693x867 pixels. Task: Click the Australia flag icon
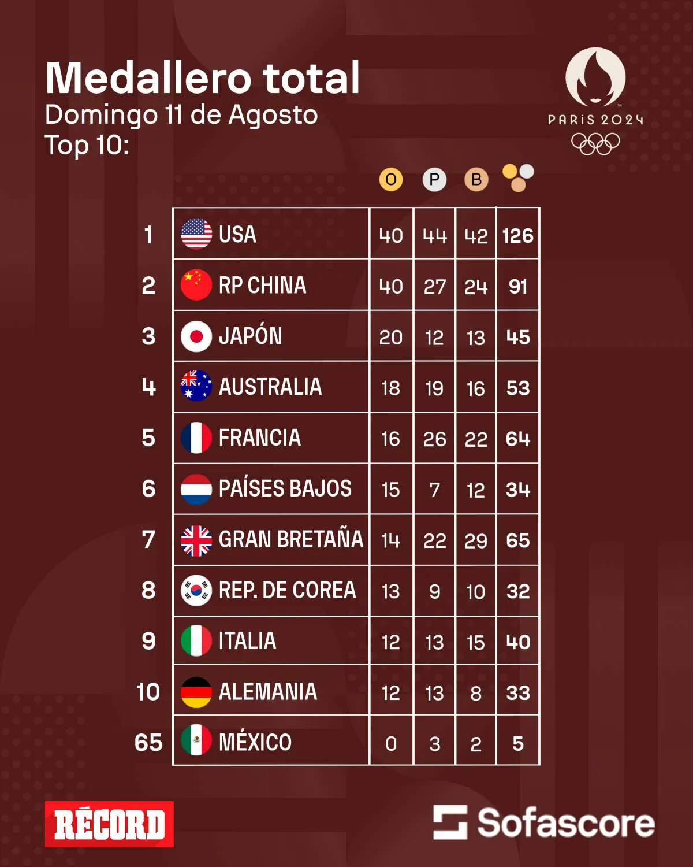click(x=196, y=386)
